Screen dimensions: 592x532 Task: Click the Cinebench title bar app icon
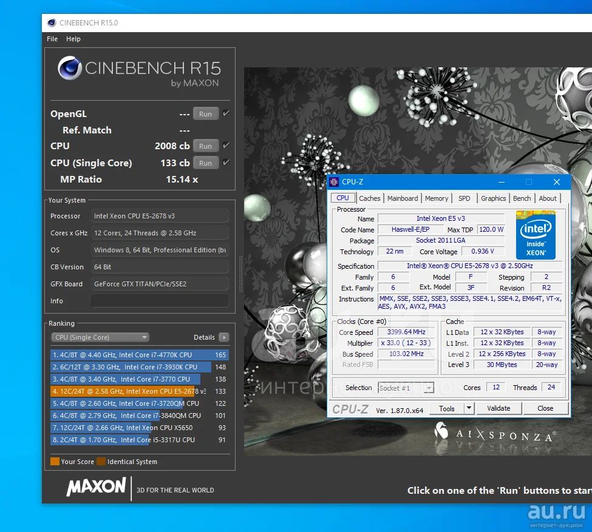(x=52, y=22)
